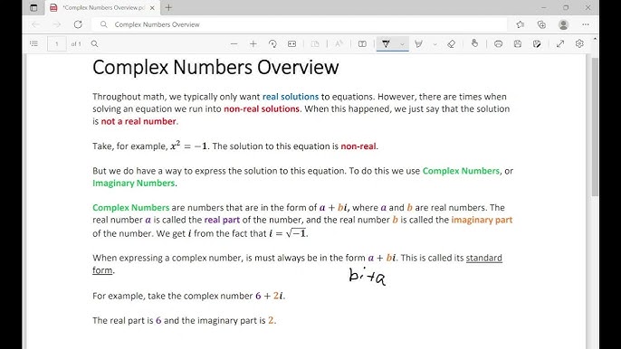Expand the Highlight color dropdown
This screenshot has height=349, width=621.
435,44
